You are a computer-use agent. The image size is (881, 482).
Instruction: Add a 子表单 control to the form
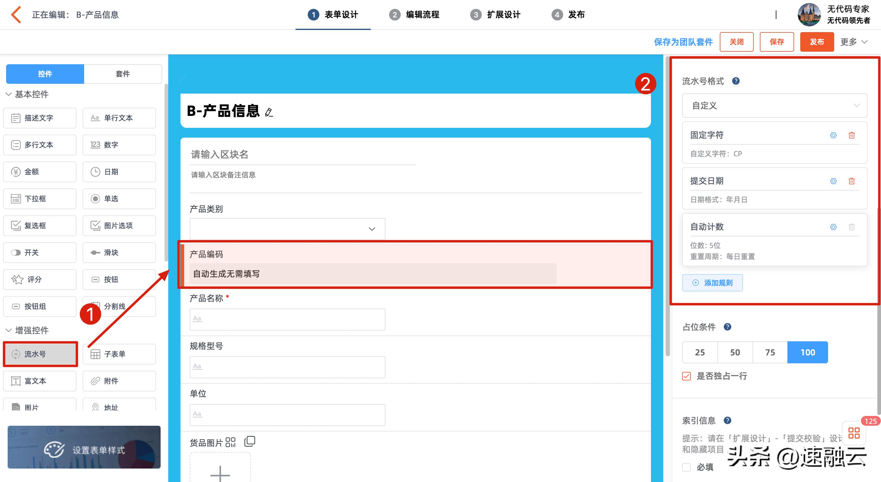119,354
